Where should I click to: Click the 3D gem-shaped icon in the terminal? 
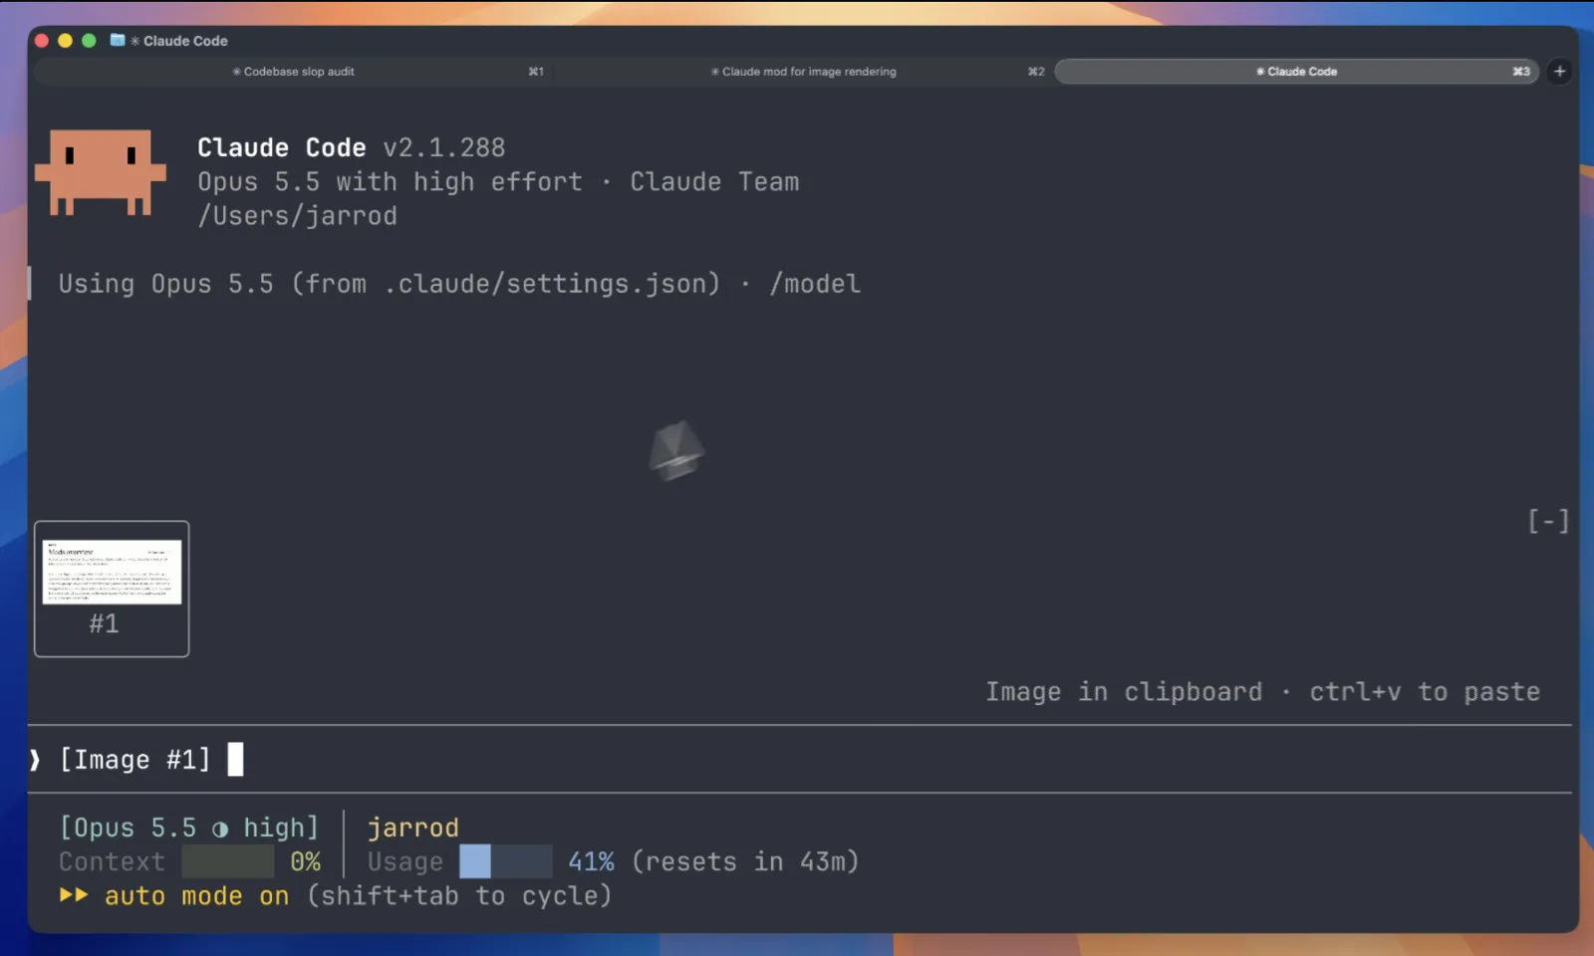coord(676,450)
